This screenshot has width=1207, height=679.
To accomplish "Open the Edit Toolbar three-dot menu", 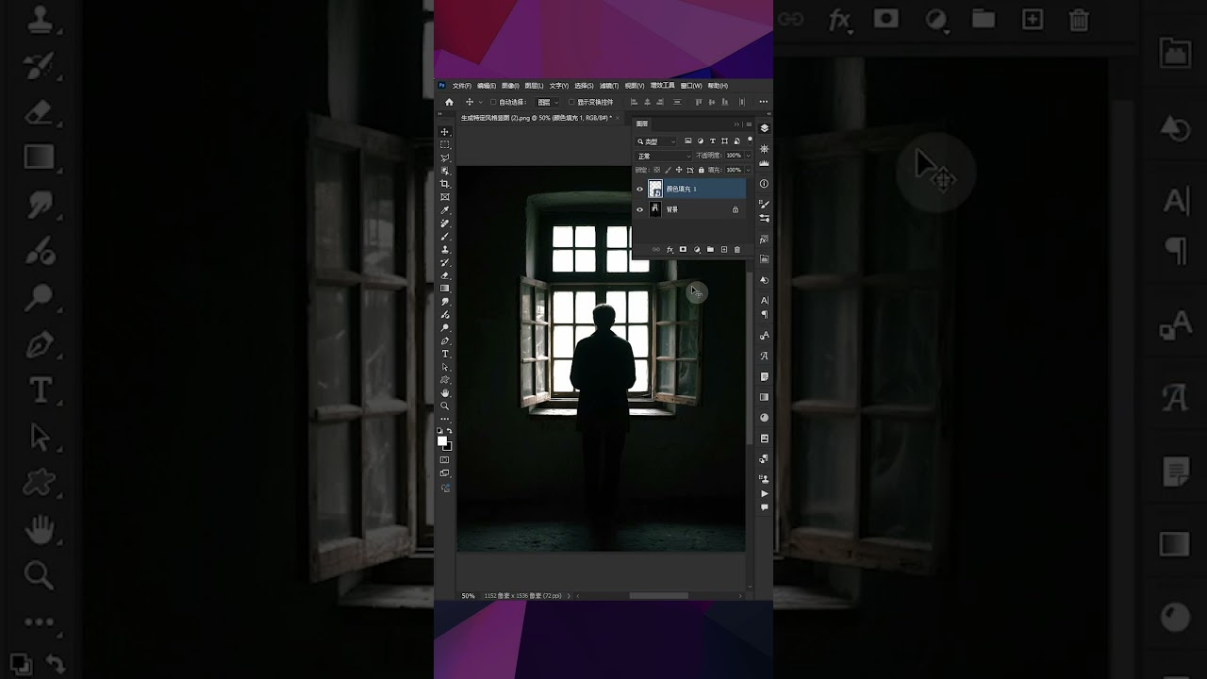I will coord(444,419).
